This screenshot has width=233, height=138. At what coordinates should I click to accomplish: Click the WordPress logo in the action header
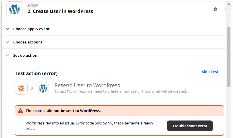point(15,9)
